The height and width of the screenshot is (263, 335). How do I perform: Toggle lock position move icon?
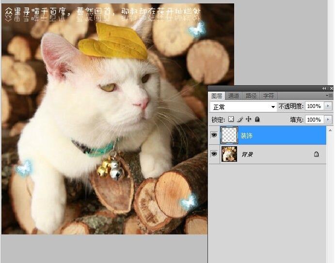(249, 119)
